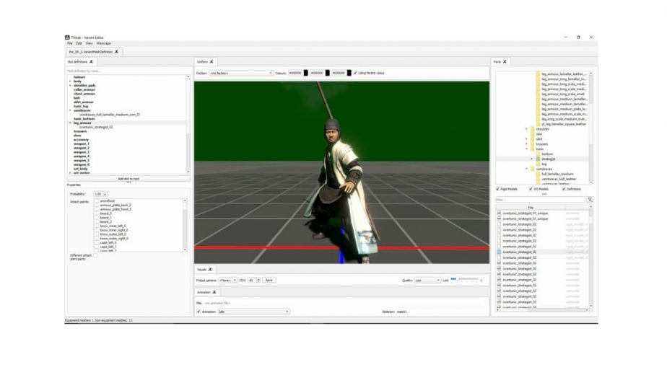Close the Uniform panel tab

tap(212, 61)
